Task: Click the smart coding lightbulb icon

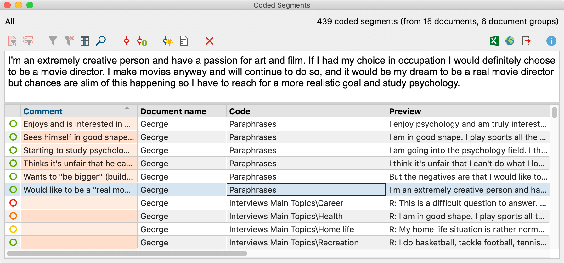Action: pyautogui.click(x=168, y=41)
